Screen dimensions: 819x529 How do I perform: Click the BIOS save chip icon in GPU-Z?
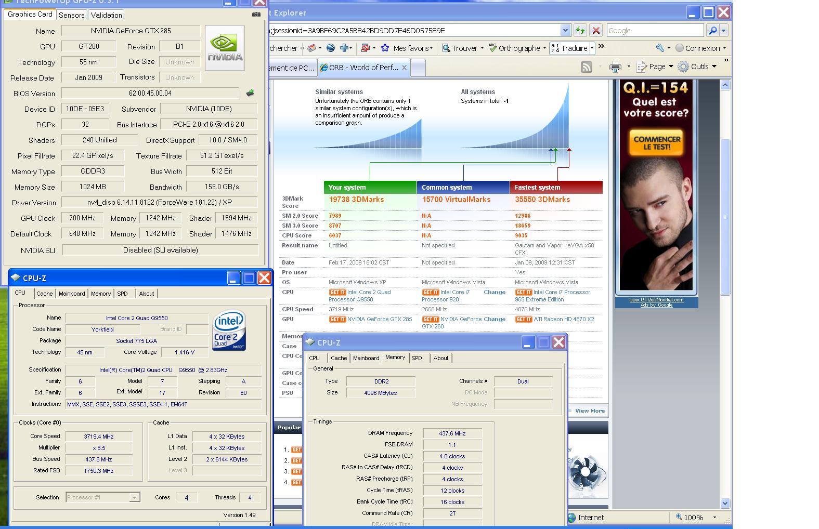click(x=250, y=93)
